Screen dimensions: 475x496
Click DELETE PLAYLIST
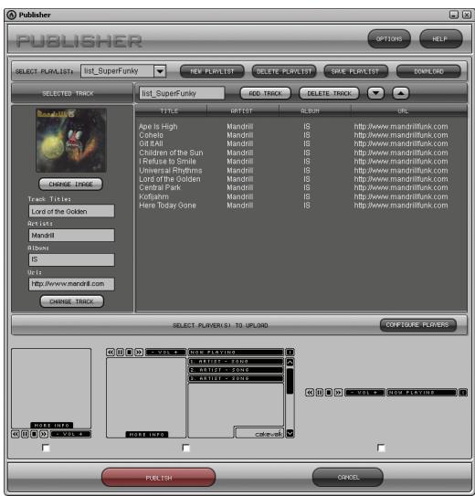point(284,71)
